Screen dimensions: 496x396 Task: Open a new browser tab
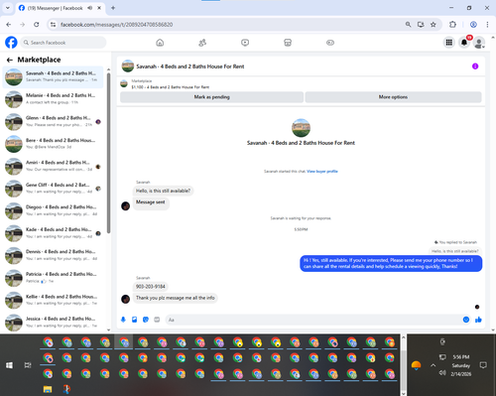pos(113,8)
